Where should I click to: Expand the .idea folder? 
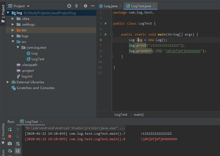(13, 19)
